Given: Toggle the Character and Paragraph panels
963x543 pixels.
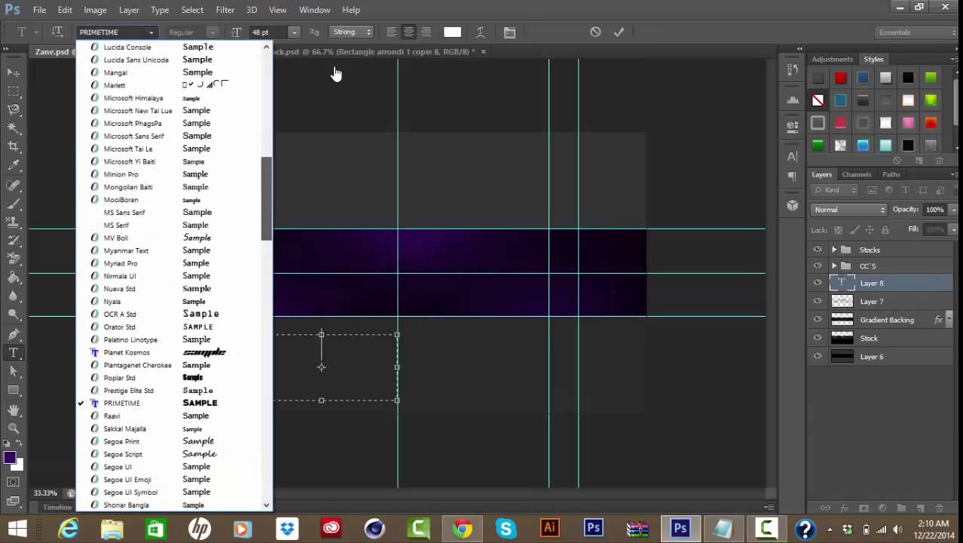Looking at the screenshot, I should [509, 32].
